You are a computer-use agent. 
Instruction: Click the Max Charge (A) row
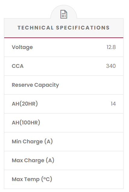click(64, 160)
